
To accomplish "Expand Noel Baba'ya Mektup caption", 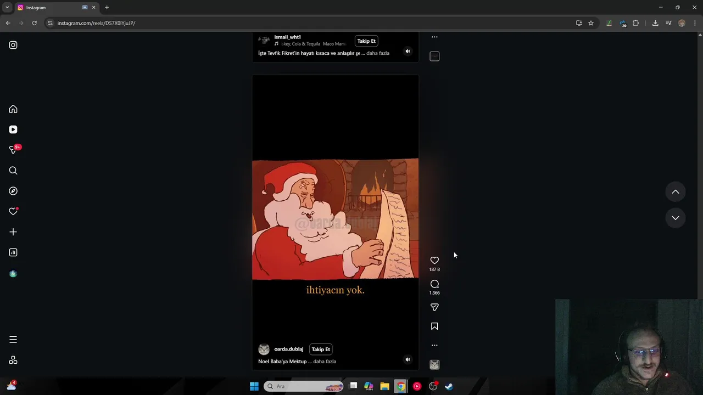I will coord(325,362).
